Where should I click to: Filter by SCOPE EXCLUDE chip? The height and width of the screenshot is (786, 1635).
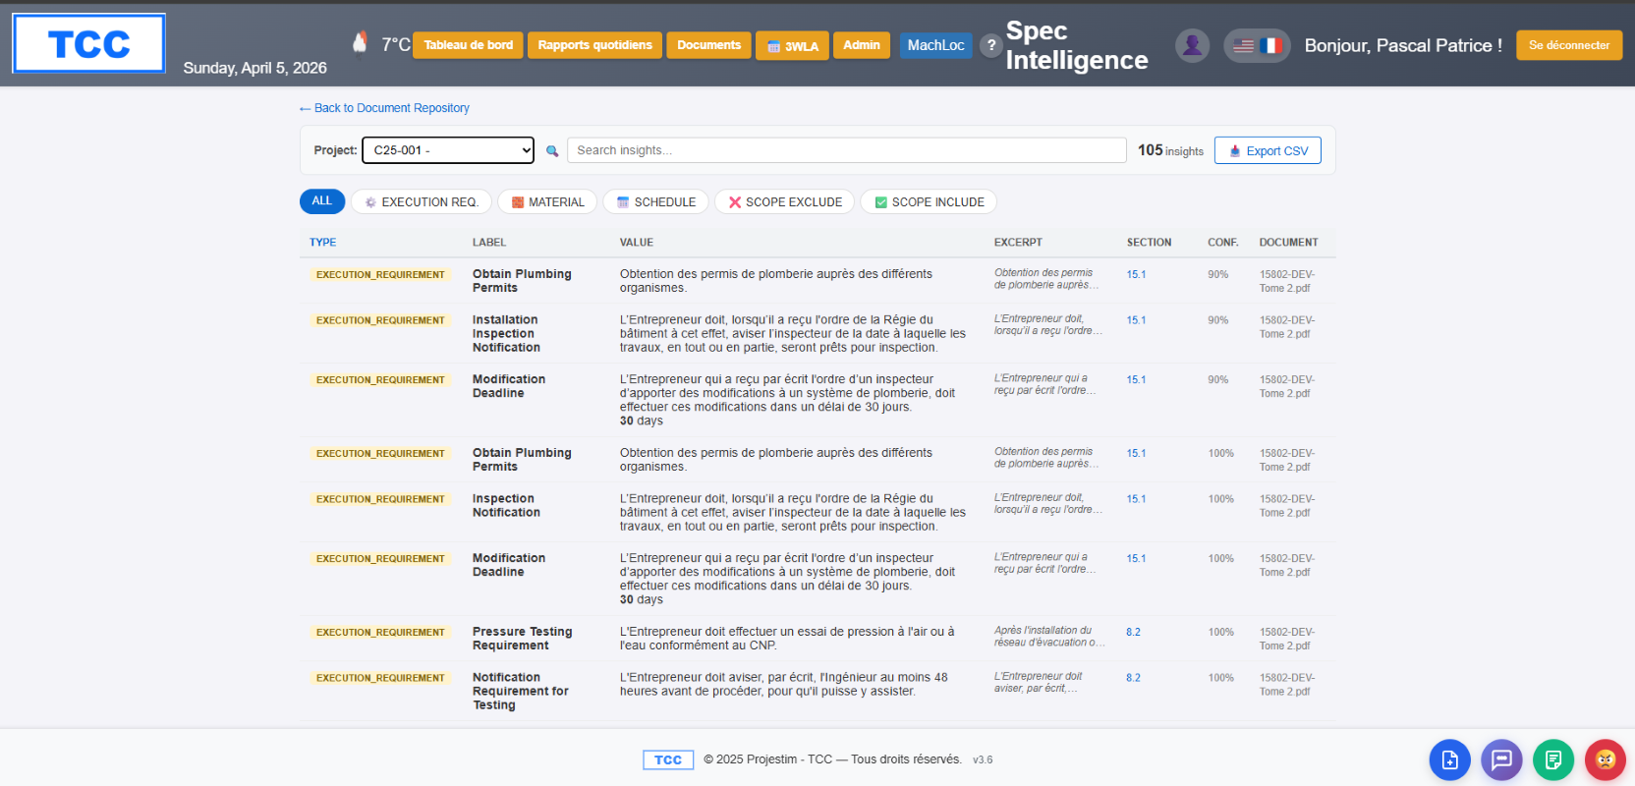(x=784, y=201)
